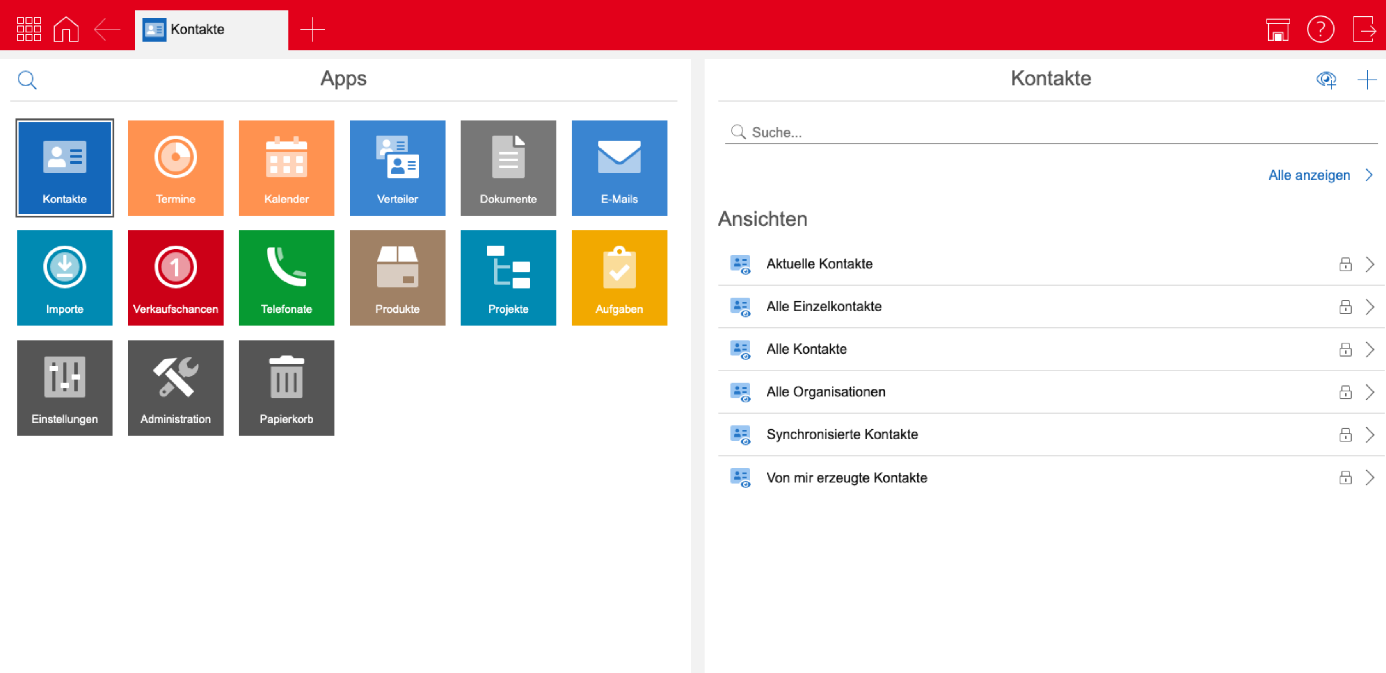
Task: Open the Papierkorb app tile
Action: 286,388
